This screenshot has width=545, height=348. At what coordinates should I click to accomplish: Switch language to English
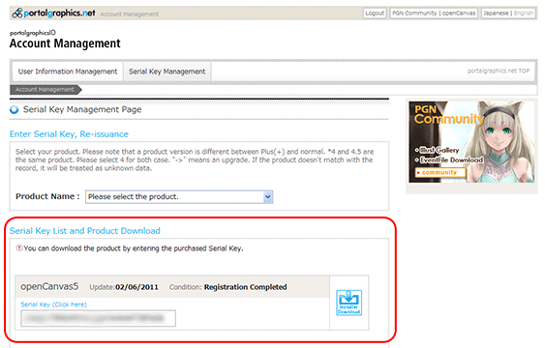524,14
